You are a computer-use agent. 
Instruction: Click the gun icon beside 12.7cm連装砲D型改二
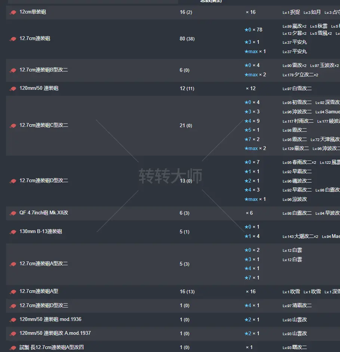point(13,181)
